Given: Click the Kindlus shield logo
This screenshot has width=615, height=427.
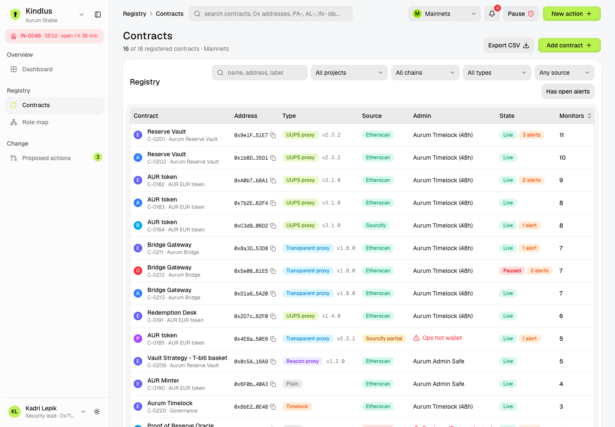Looking at the screenshot, I should point(15,15).
